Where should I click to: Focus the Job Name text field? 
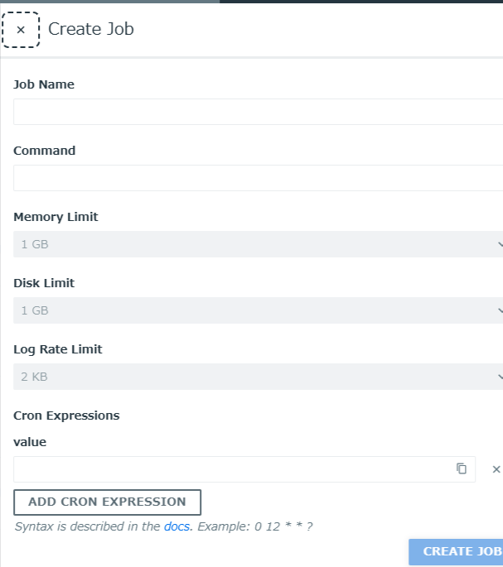pyautogui.click(x=258, y=112)
